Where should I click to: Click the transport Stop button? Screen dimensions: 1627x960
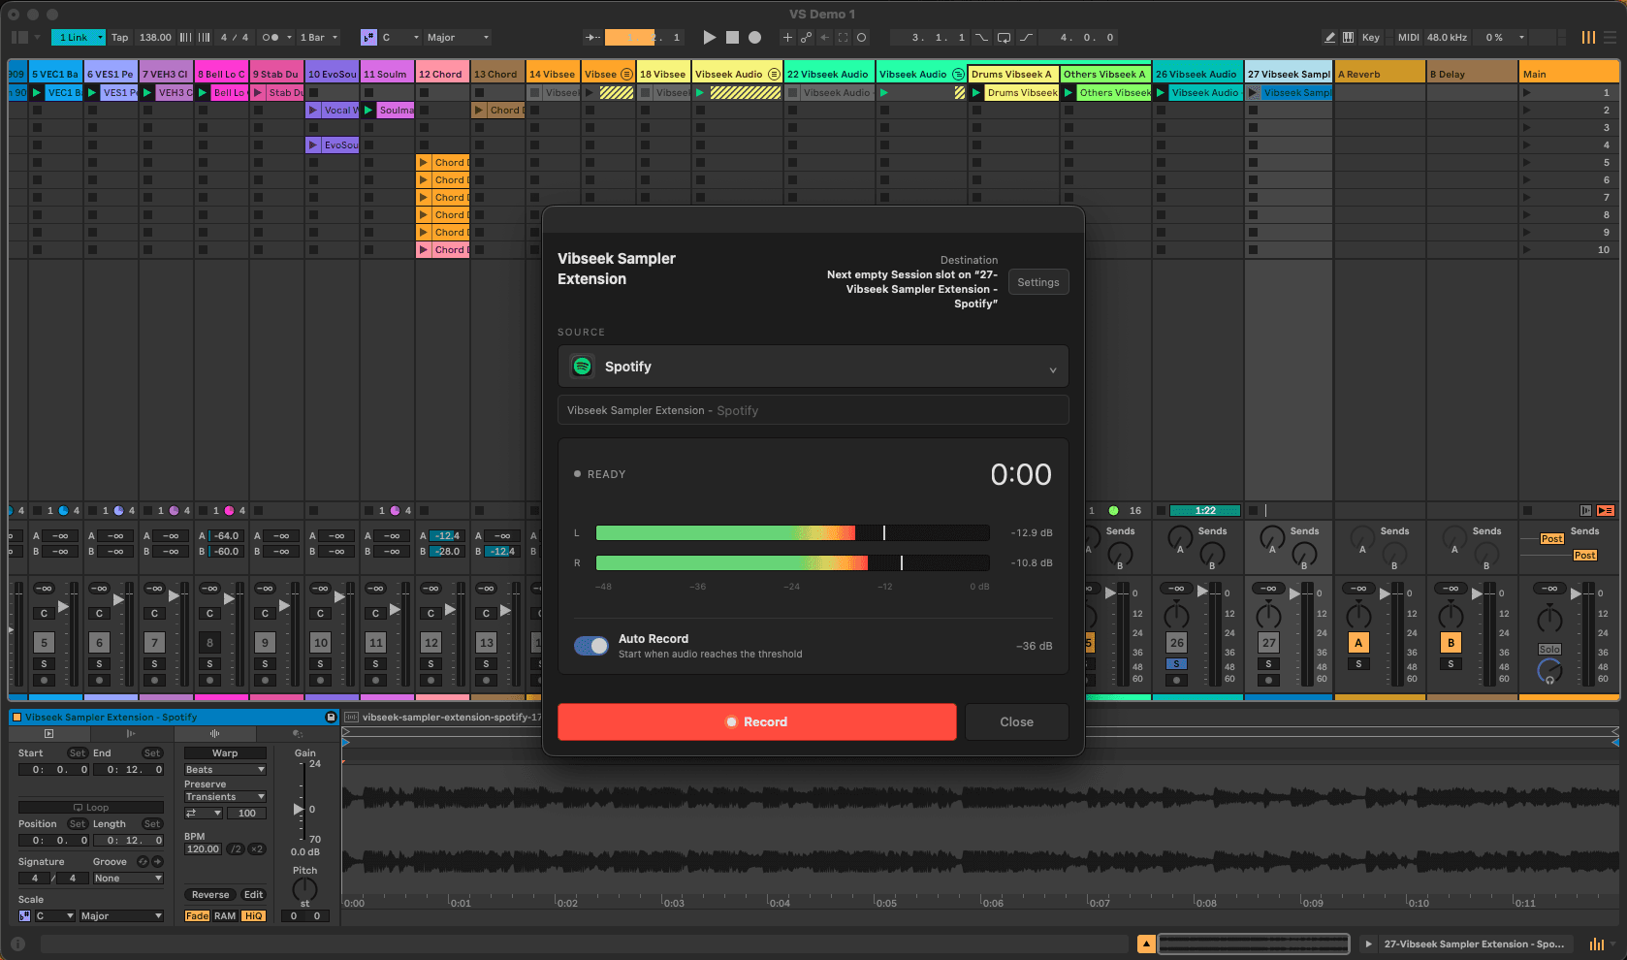tap(733, 37)
